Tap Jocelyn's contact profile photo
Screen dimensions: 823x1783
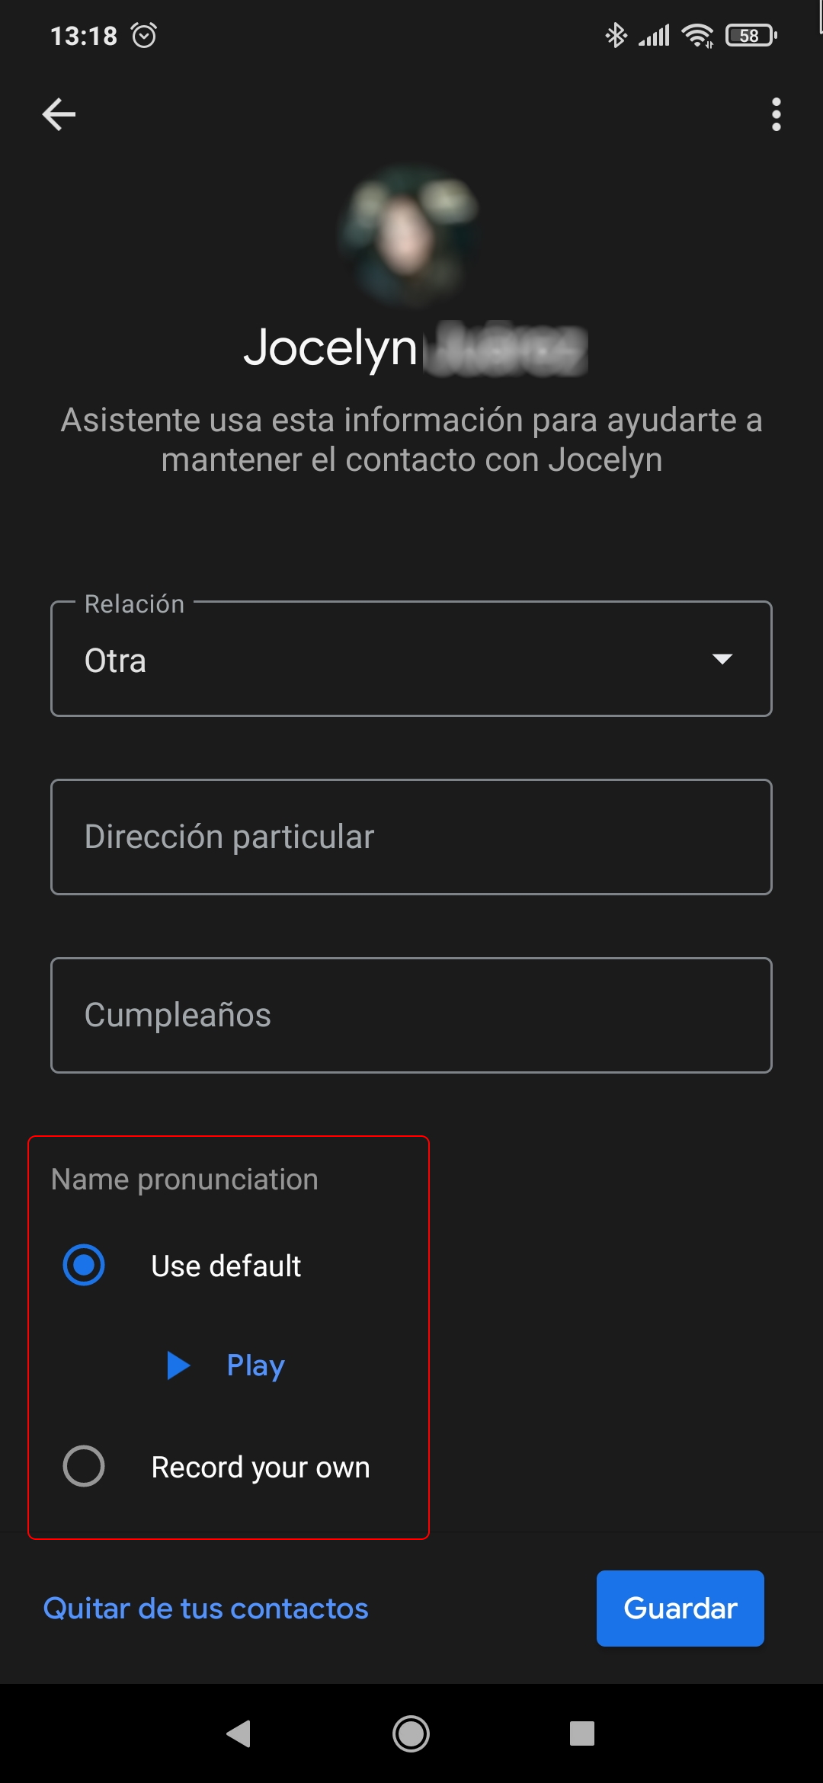(411, 236)
